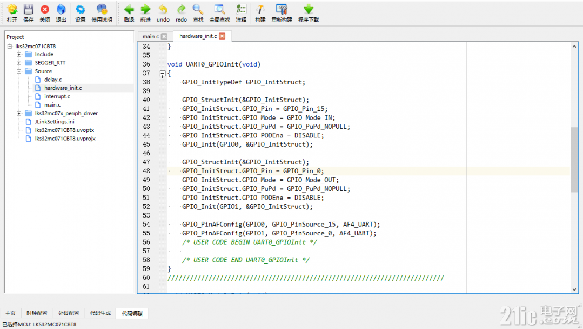
Task: Click the AF4_UART line 54 PinAFConfig call
Action: (x=281, y=225)
